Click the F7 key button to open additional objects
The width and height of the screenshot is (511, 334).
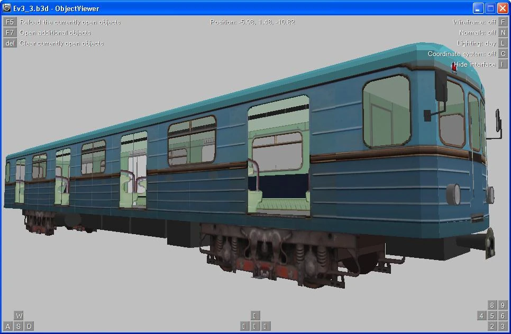pyautogui.click(x=10, y=33)
